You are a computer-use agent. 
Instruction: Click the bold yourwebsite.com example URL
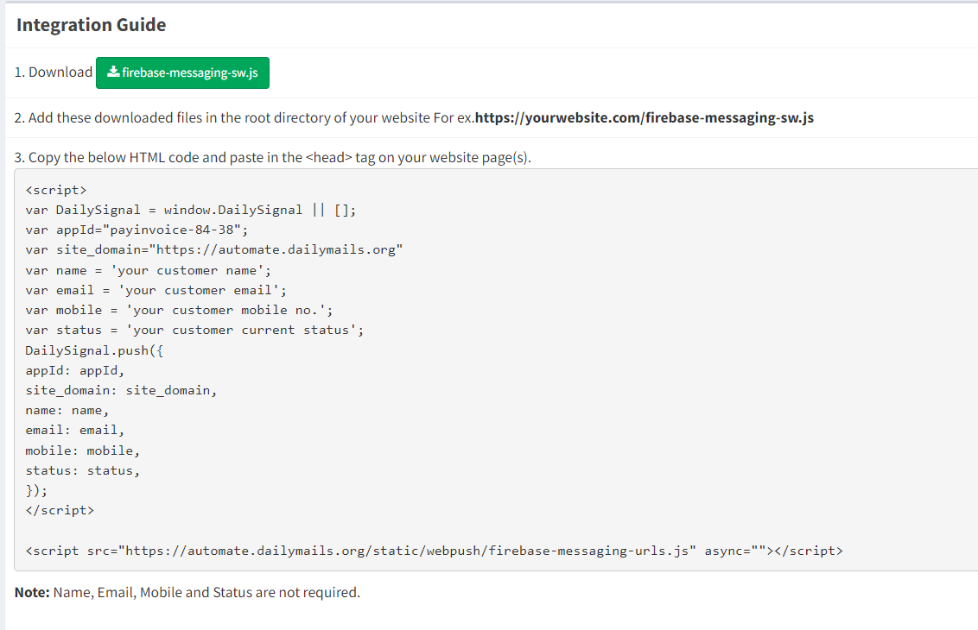point(644,117)
